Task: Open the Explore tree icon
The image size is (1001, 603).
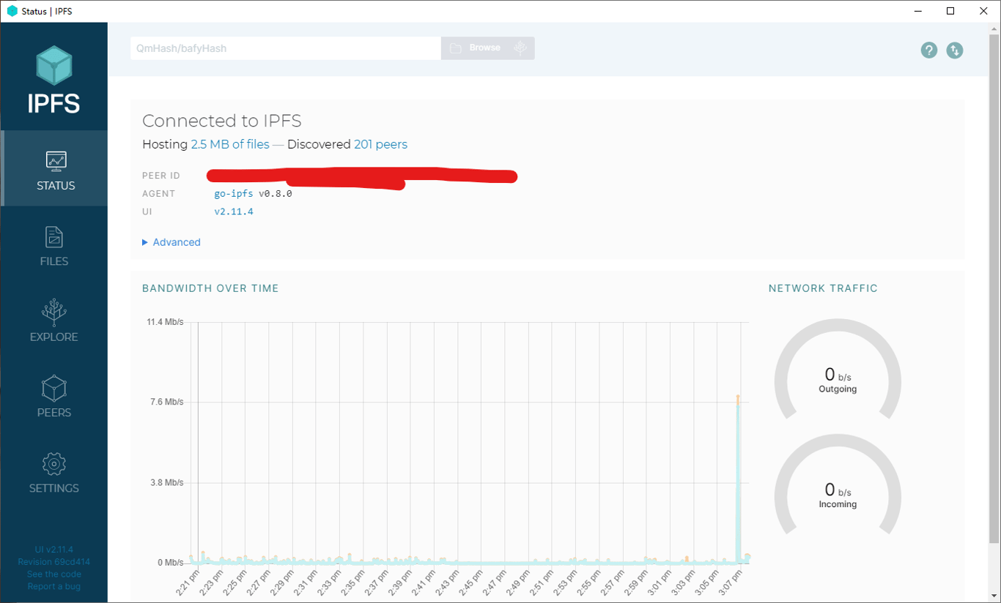Action: pyautogui.click(x=54, y=312)
